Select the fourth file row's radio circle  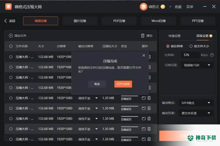tap(11, 88)
